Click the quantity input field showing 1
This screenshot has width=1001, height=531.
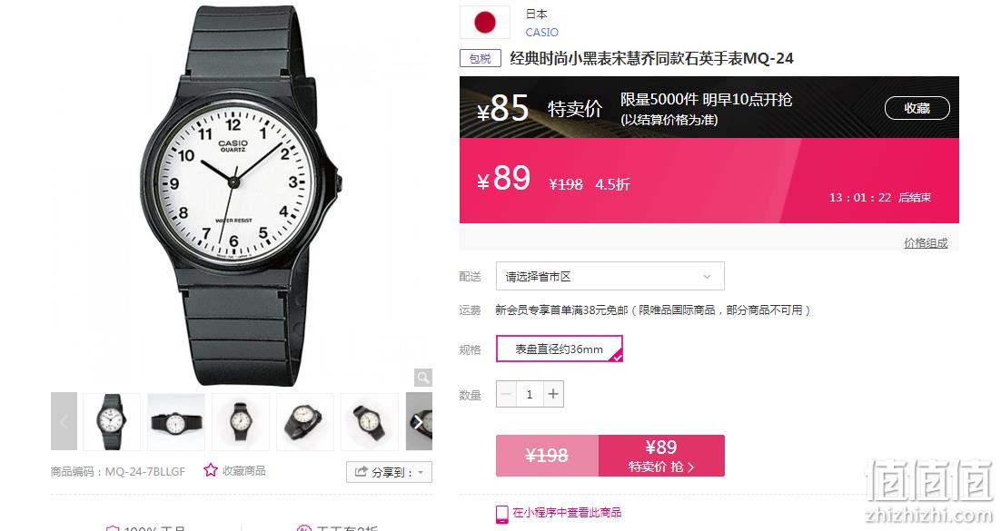[x=530, y=395]
